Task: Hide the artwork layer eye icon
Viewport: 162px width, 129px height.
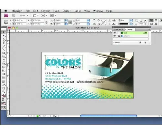Action: pos(115,36)
